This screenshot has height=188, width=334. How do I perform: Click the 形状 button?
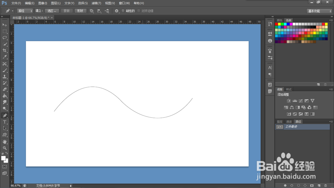[x=80, y=11]
